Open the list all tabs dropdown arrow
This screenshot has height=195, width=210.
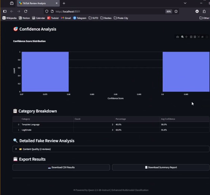pos(185,3)
